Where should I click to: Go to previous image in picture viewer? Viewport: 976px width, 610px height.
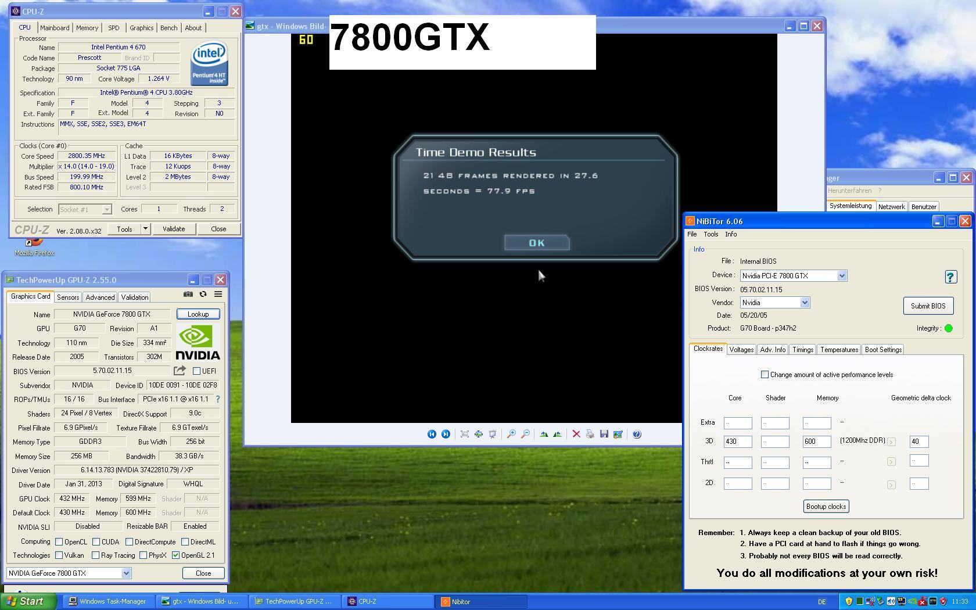coord(432,434)
